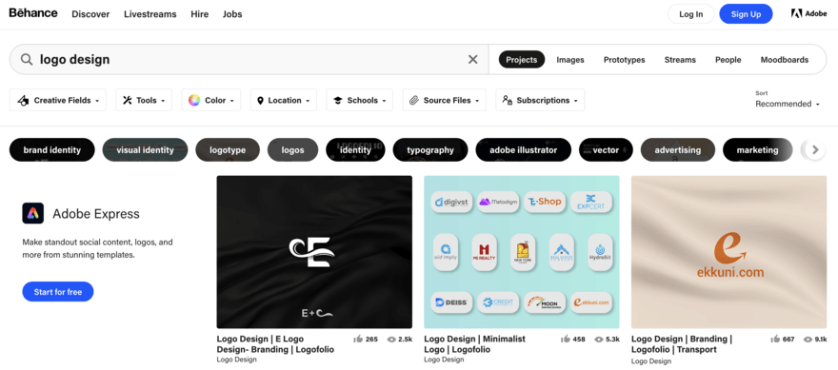
Task: Select the advertising tag chip
Action: [x=678, y=150]
